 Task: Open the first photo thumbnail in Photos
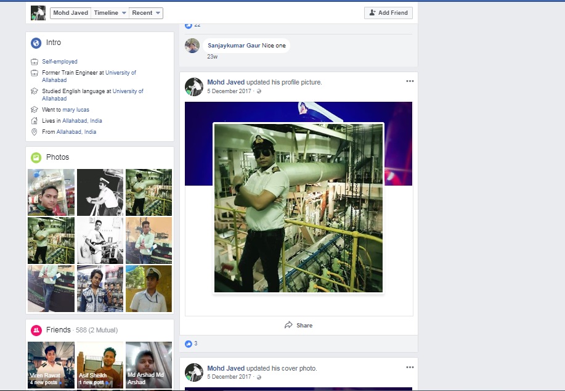click(x=51, y=192)
